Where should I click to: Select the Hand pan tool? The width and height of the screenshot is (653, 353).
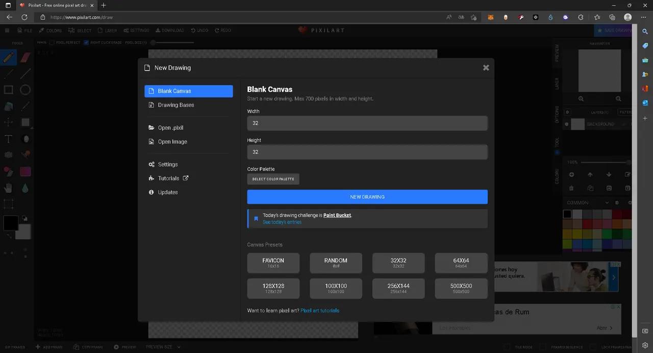point(8,188)
